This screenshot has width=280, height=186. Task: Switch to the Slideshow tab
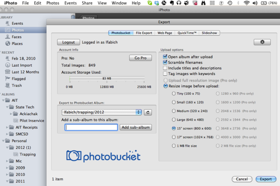coord(209,33)
